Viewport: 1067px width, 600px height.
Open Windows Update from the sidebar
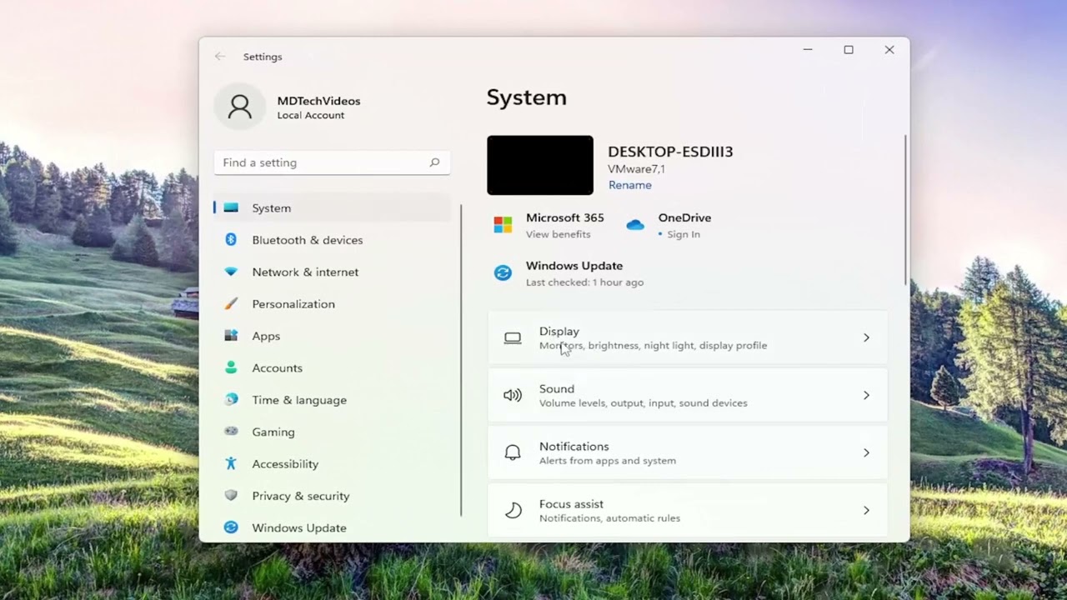pyautogui.click(x=332, y=527)
